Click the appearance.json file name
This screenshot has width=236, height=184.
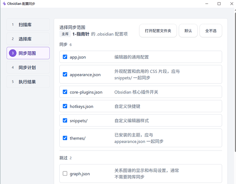pyautogui.click(x=85, y=75)
